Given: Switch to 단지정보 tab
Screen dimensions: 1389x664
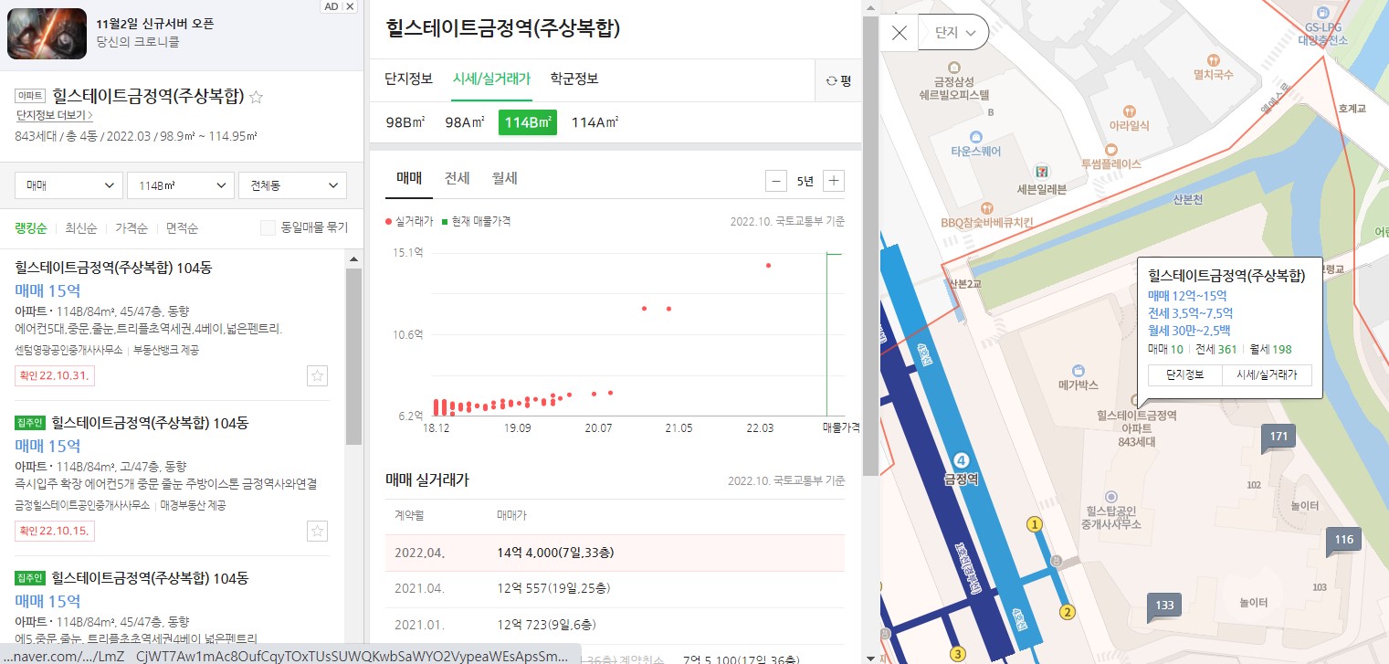Looking at the screenshot, I should pos(409,79).
